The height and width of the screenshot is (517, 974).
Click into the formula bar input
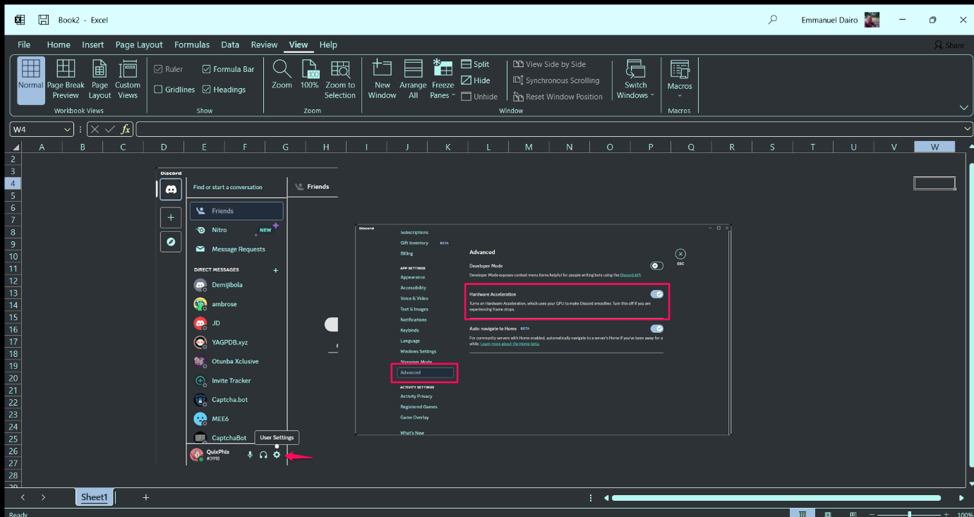tap(551, 129)
